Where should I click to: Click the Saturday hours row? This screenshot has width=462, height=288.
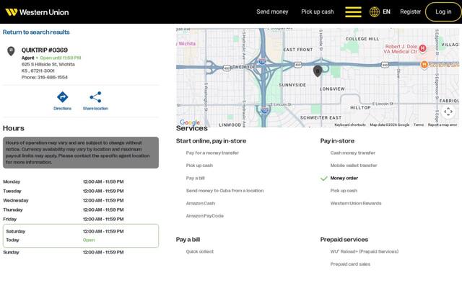[81, 231]
